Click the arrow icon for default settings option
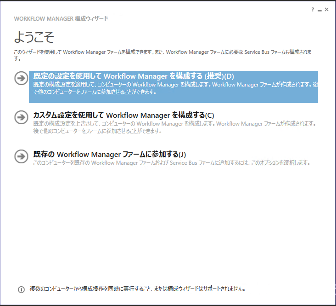The width and height of the screenshot is (336, 306). (x=21, y=78)
